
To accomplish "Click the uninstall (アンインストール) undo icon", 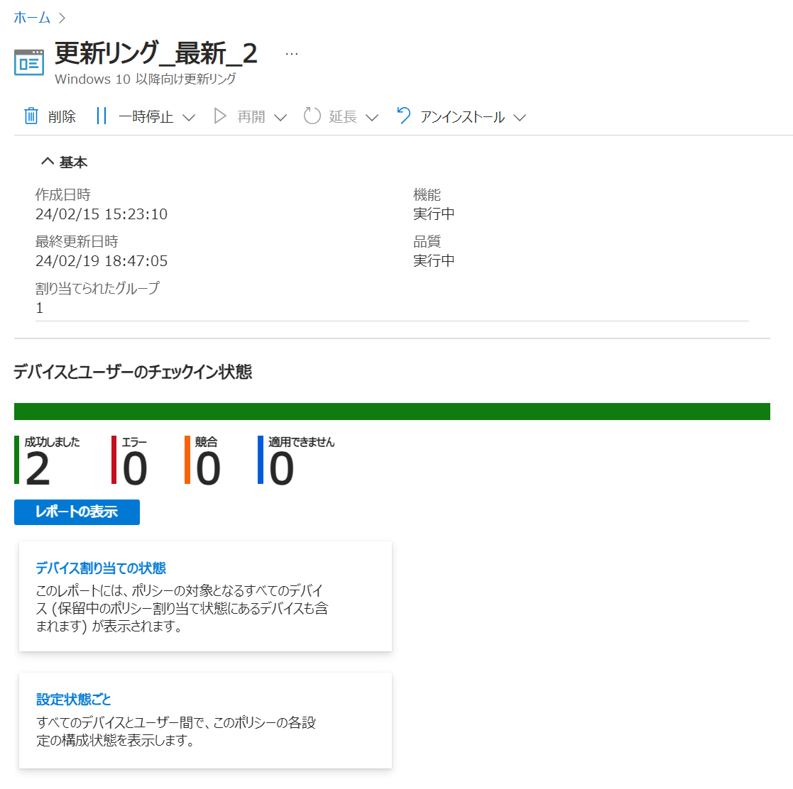I will pos(403,117).
